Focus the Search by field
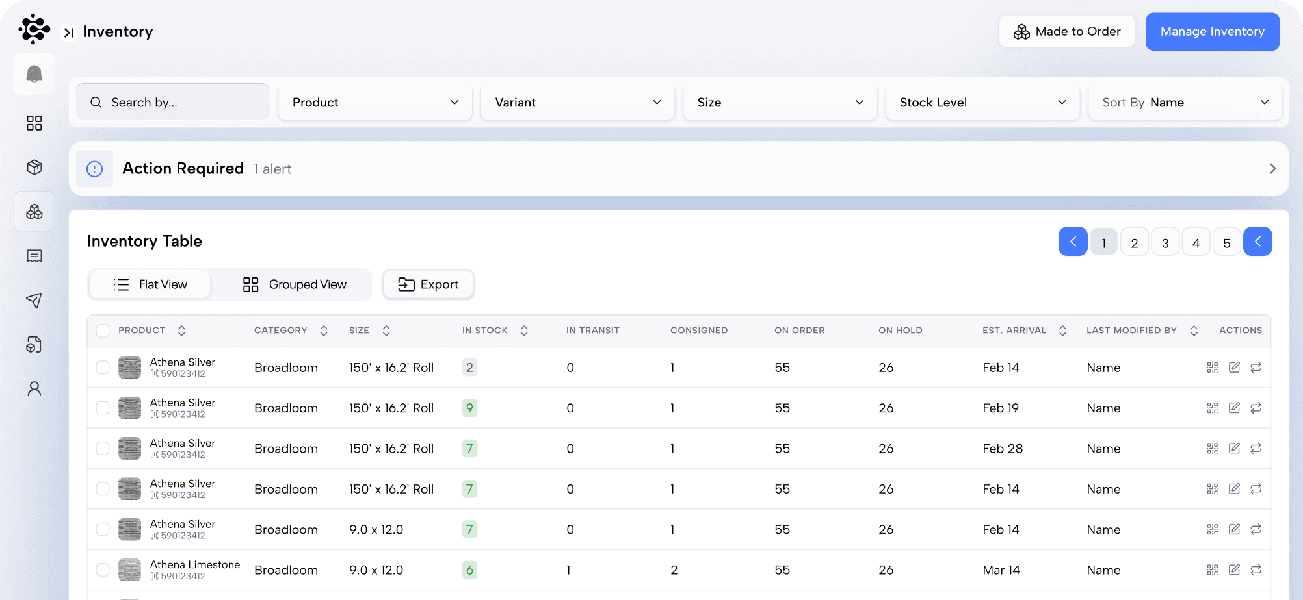This screenshot has height=600, width=1303. [173, 103]
